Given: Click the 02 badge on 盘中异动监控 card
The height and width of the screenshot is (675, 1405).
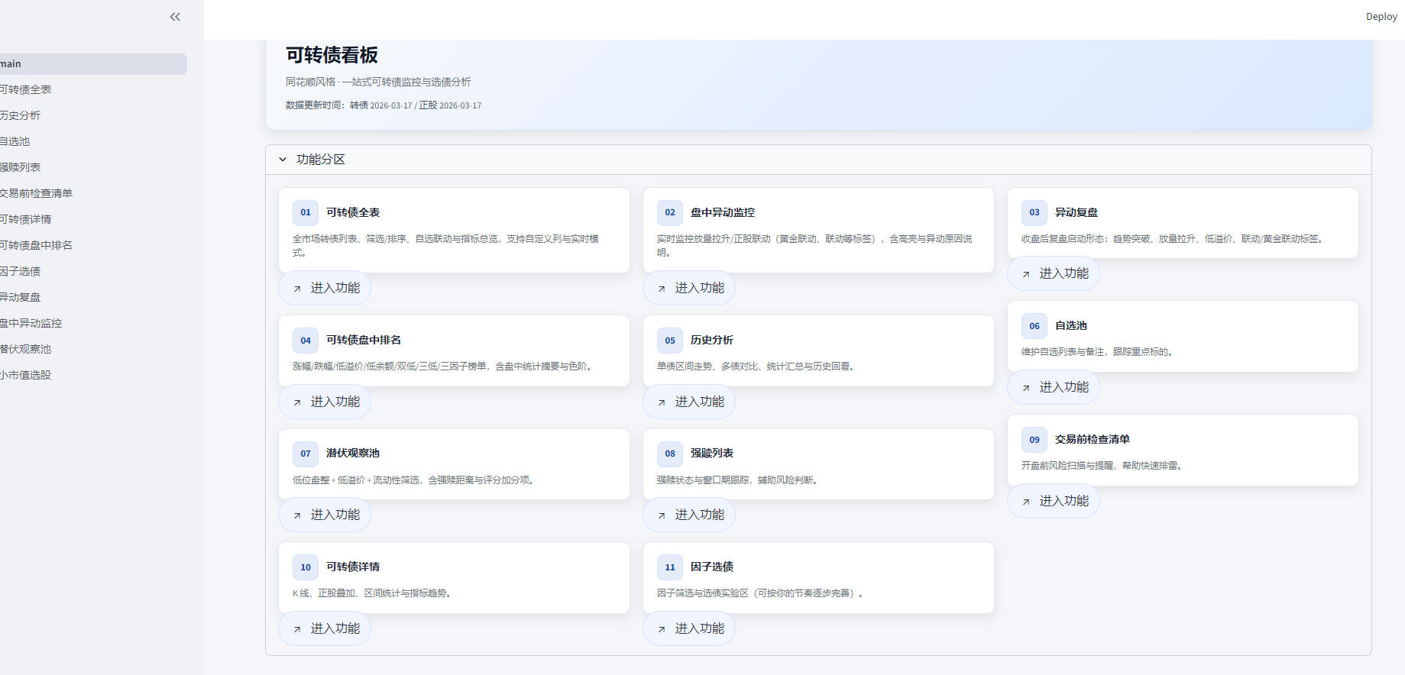Looking at the screenshot, I should [x=670, y=213].
